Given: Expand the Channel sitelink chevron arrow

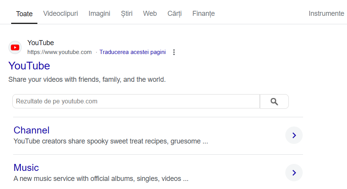Looking at the screenshot, I should [x=294, y=135].
